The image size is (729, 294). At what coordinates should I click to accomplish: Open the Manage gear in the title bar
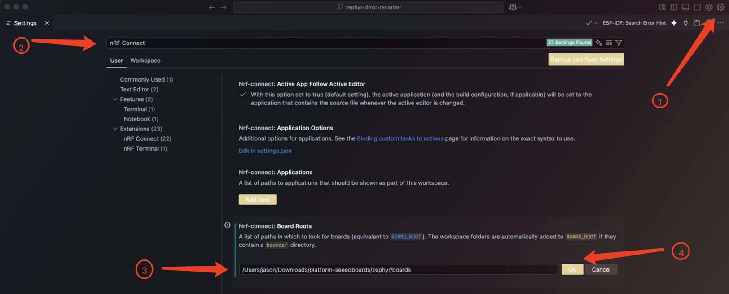[720, 7]
